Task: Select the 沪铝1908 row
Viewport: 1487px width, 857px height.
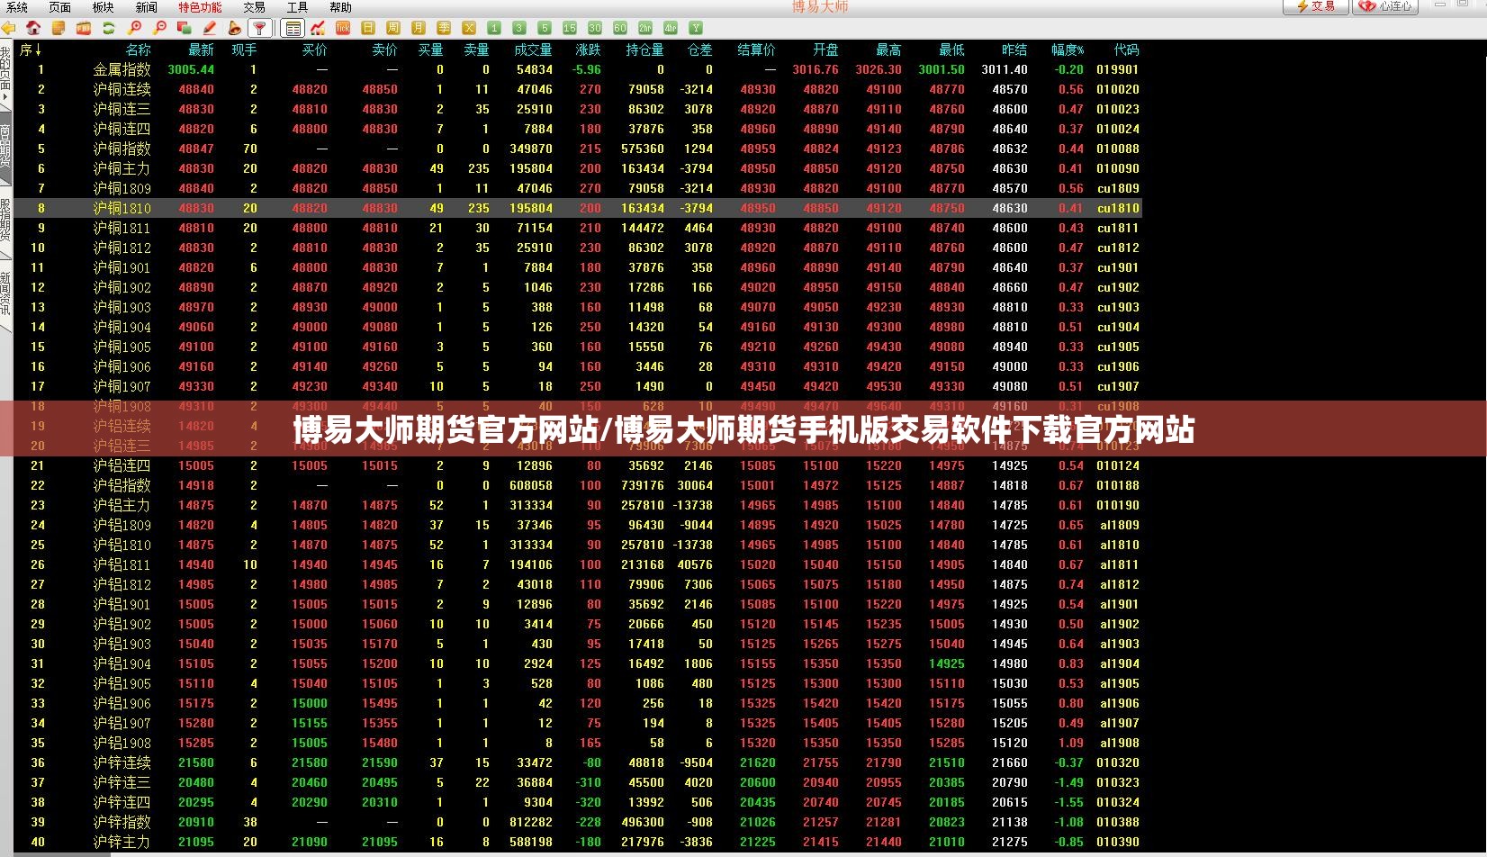Action: coord(577,743)
